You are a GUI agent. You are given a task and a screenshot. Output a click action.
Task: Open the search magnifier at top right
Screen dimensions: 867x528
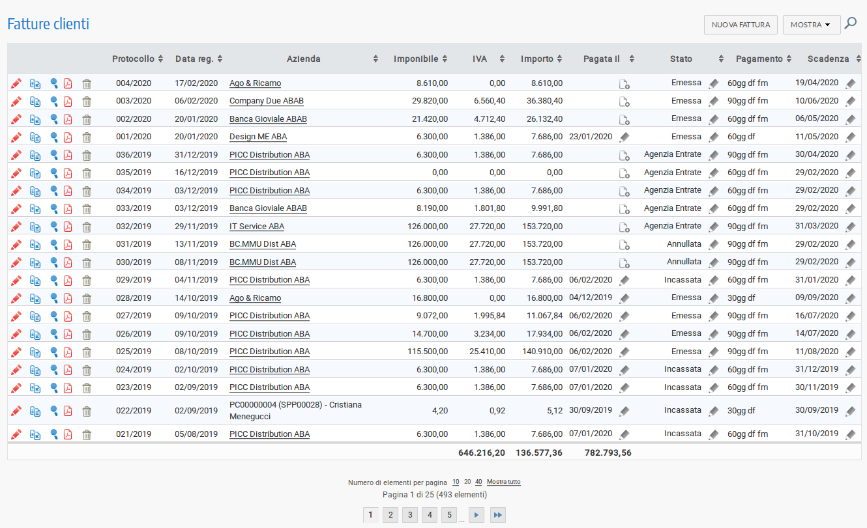[851, 24]
